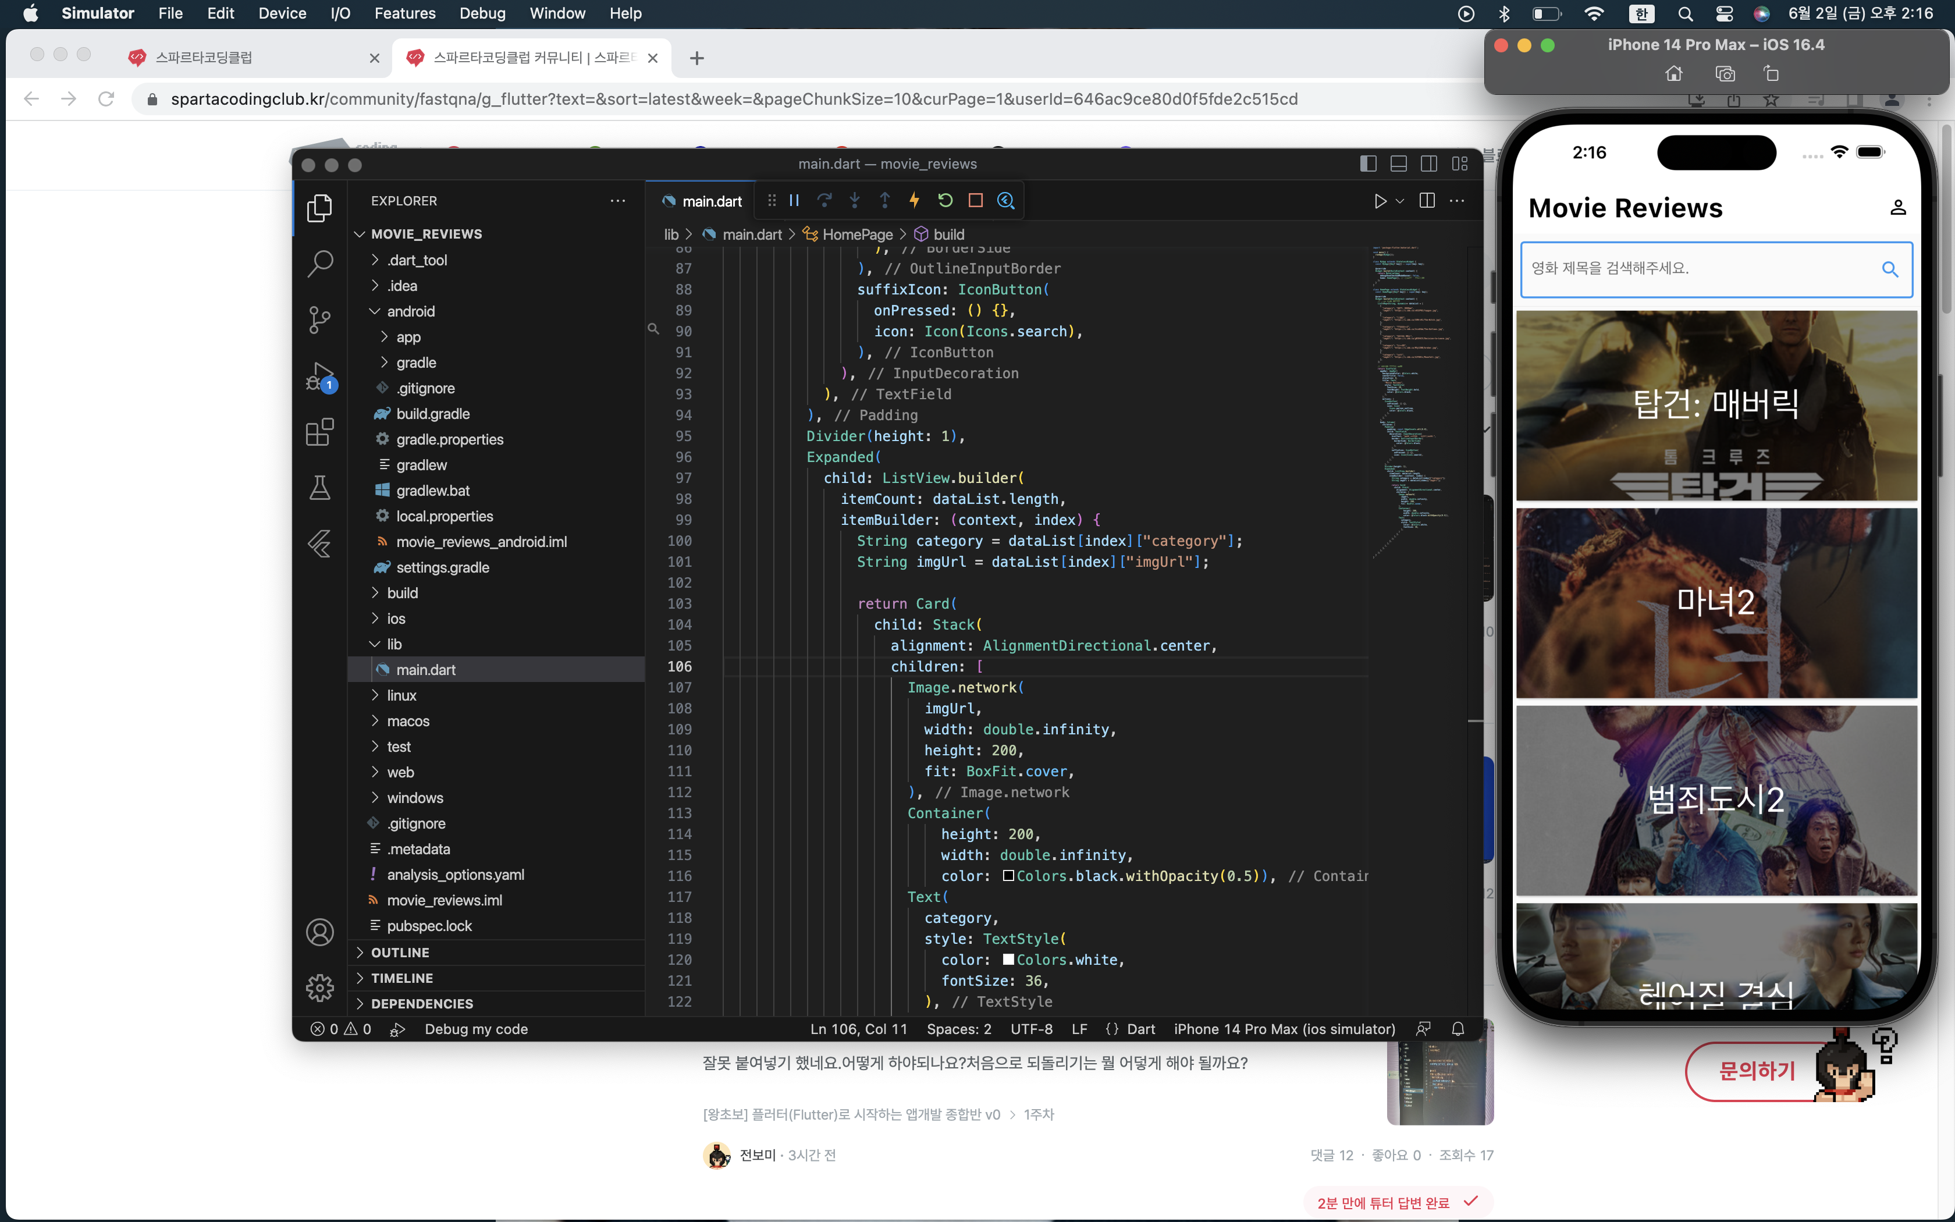The height and width of the screenshot is (1222, 1955).
Task: Open the Flutter sidebar view
Action: (x=320, y=543)
